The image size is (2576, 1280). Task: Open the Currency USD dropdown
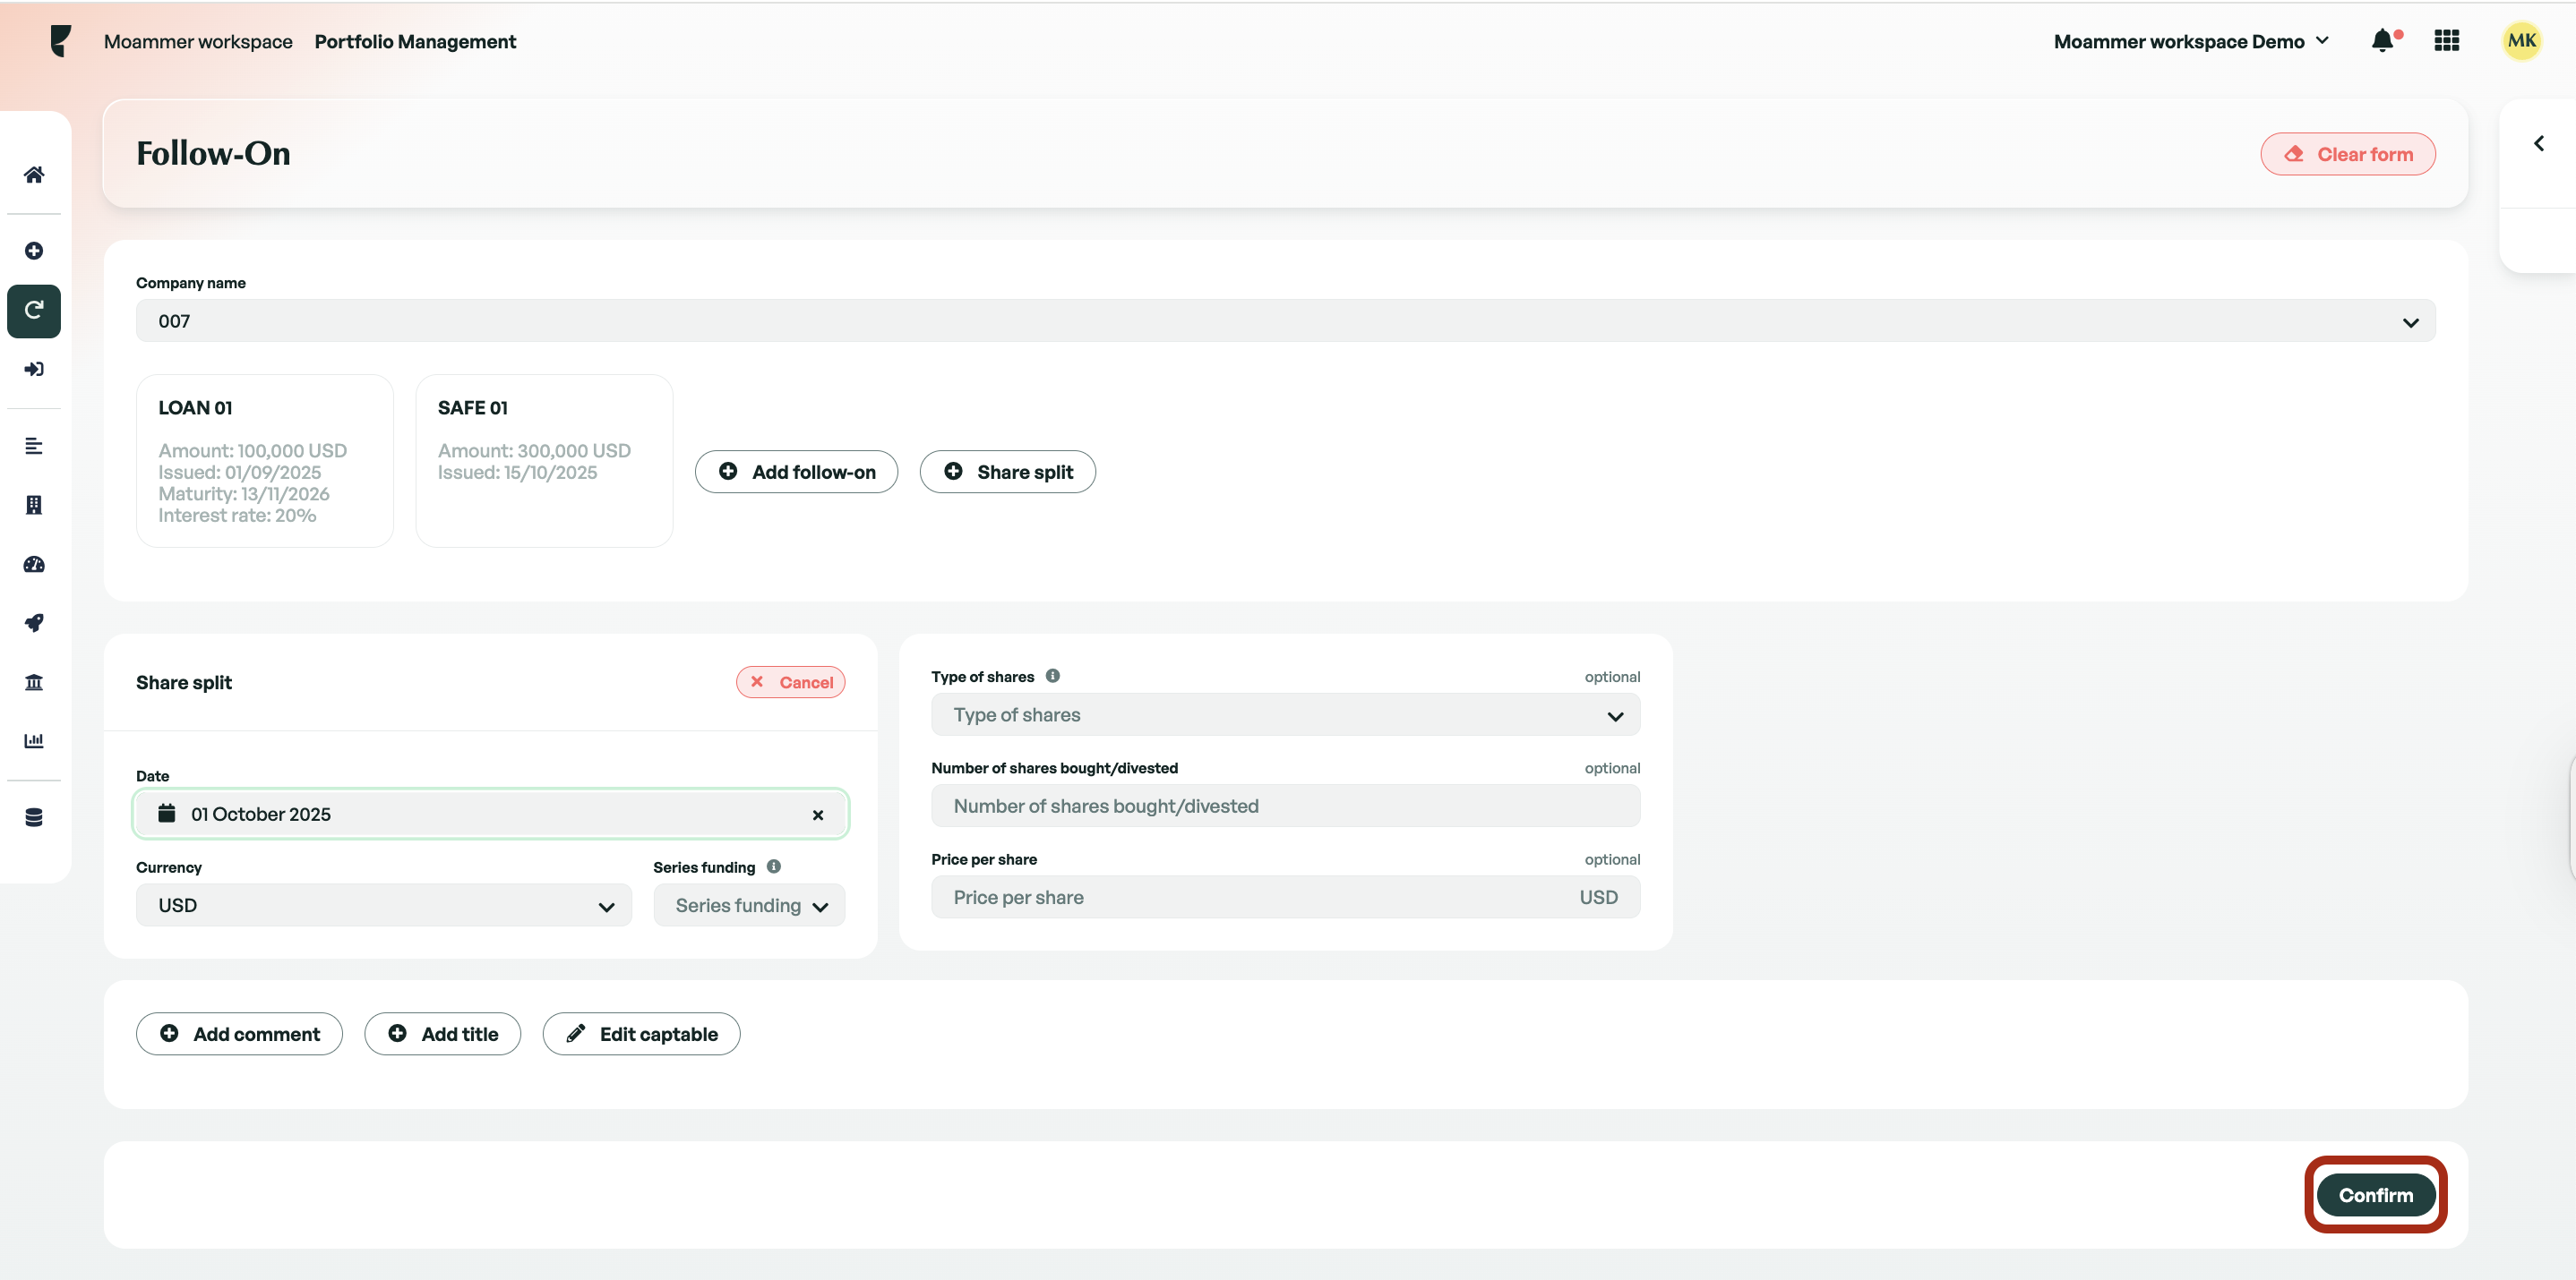click(x=383, y=905)
